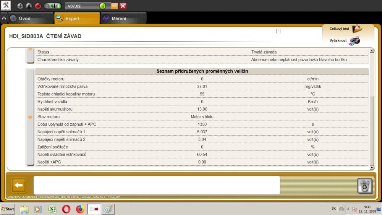Click the Peugeot logo icon
This screenshot has height=215, width=382.
click(x=6, y=6)
